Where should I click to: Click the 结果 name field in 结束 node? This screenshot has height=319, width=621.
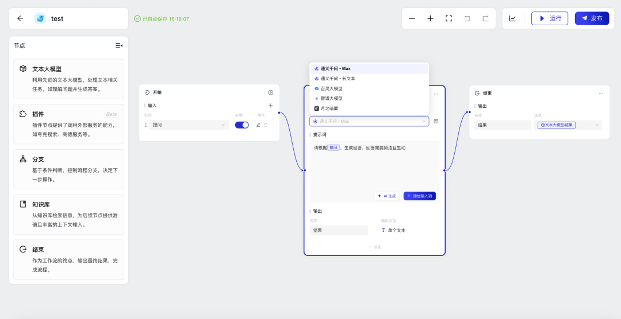(x=503, y=125)
